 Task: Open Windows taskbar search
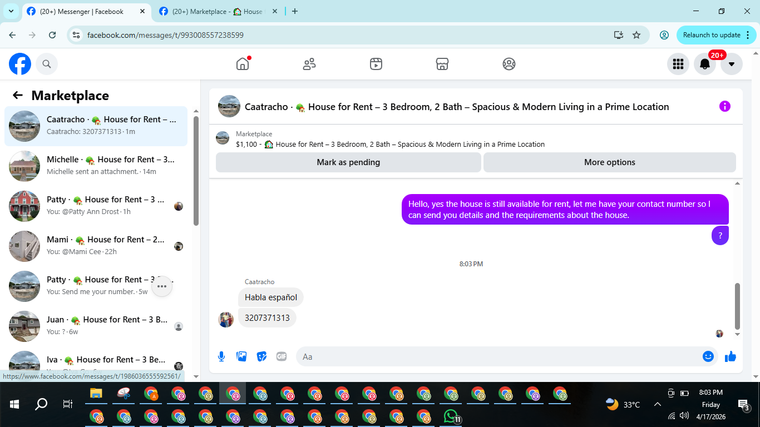click(x=41, y=404)
